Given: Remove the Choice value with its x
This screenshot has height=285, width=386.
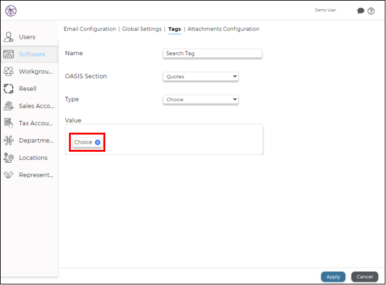Looking at the screenshot, I should tap(98, 142).
